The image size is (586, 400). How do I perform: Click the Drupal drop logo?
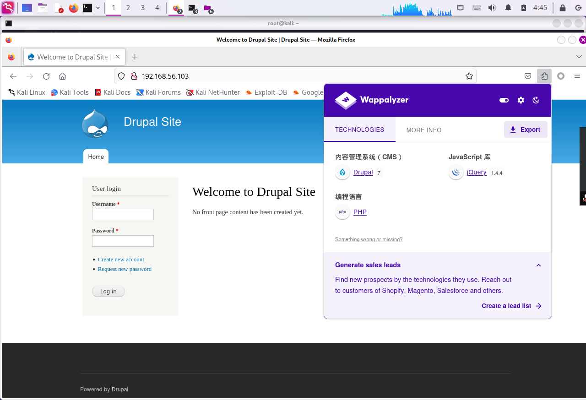(95, 124)
